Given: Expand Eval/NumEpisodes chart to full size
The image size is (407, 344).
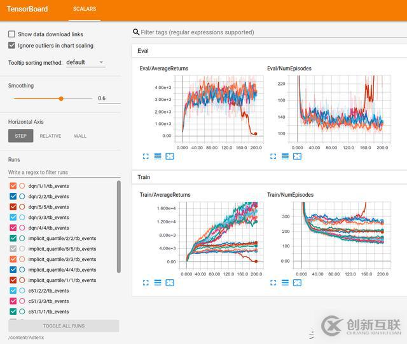Looking at the screenshot, I should [273, 157].
